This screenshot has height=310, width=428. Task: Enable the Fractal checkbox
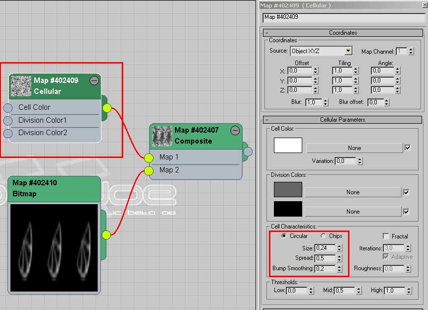pyautogui.click(x=386, y=236)
